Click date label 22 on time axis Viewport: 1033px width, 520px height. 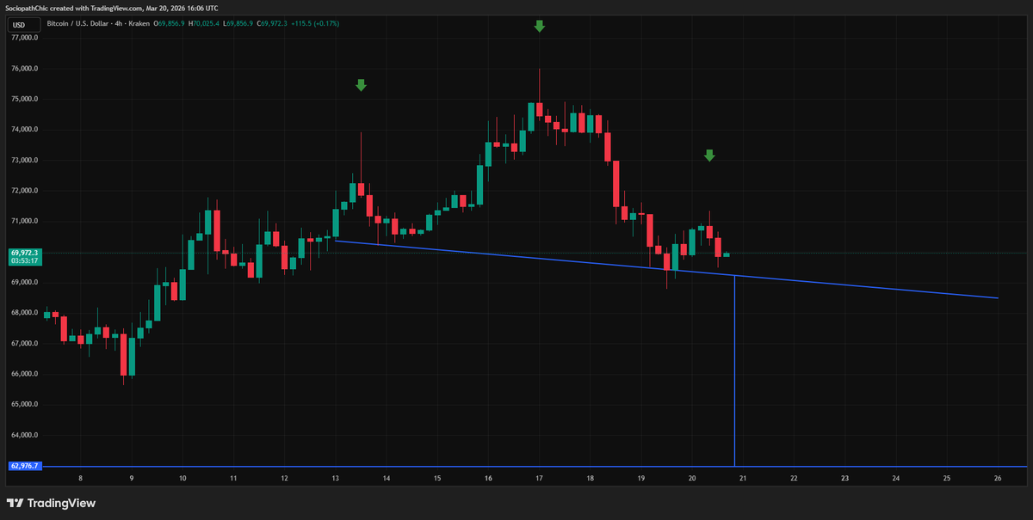[x=794, y=478]
